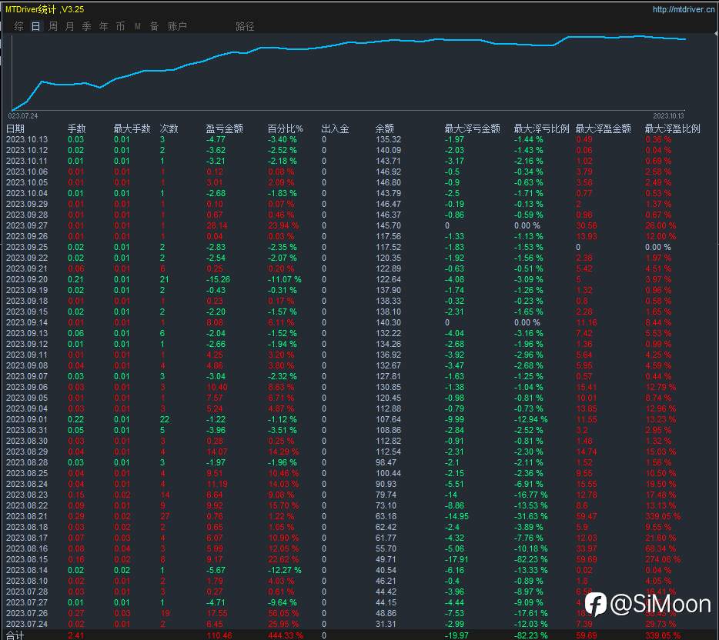
Task: Select the 2023.08.29 date cell
Action: click(x=27, y=452)
